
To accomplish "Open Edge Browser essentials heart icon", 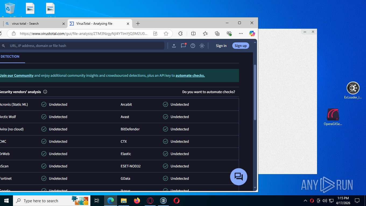I will (x=229, y=34).
